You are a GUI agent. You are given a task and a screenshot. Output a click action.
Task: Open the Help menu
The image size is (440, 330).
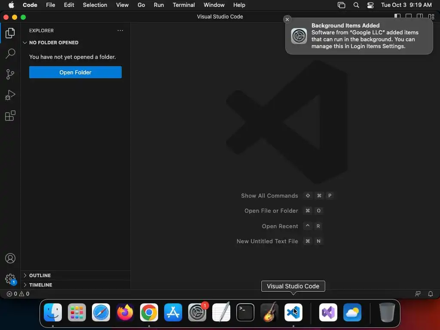pyautogui.click(x=239, y=5)
